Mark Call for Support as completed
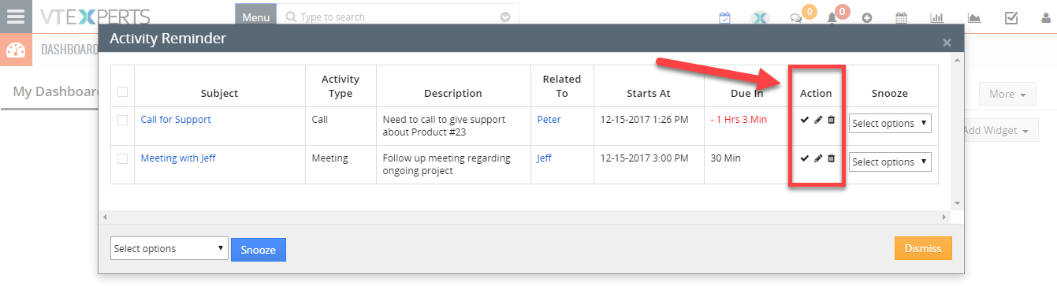Screen dimensions: 1057x286 click(x=804, y=120)
